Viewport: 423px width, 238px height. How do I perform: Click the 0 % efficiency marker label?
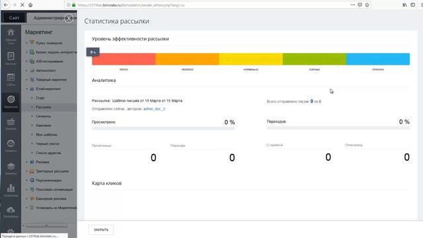(93, 52)
